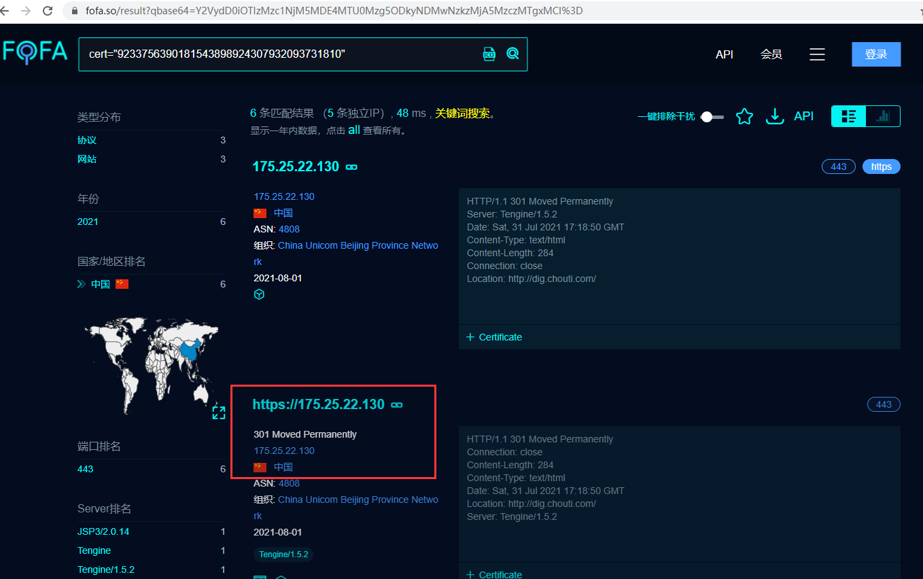
Task: Click the link icon beside first 175.25.22.130
Action: [351, 166]
